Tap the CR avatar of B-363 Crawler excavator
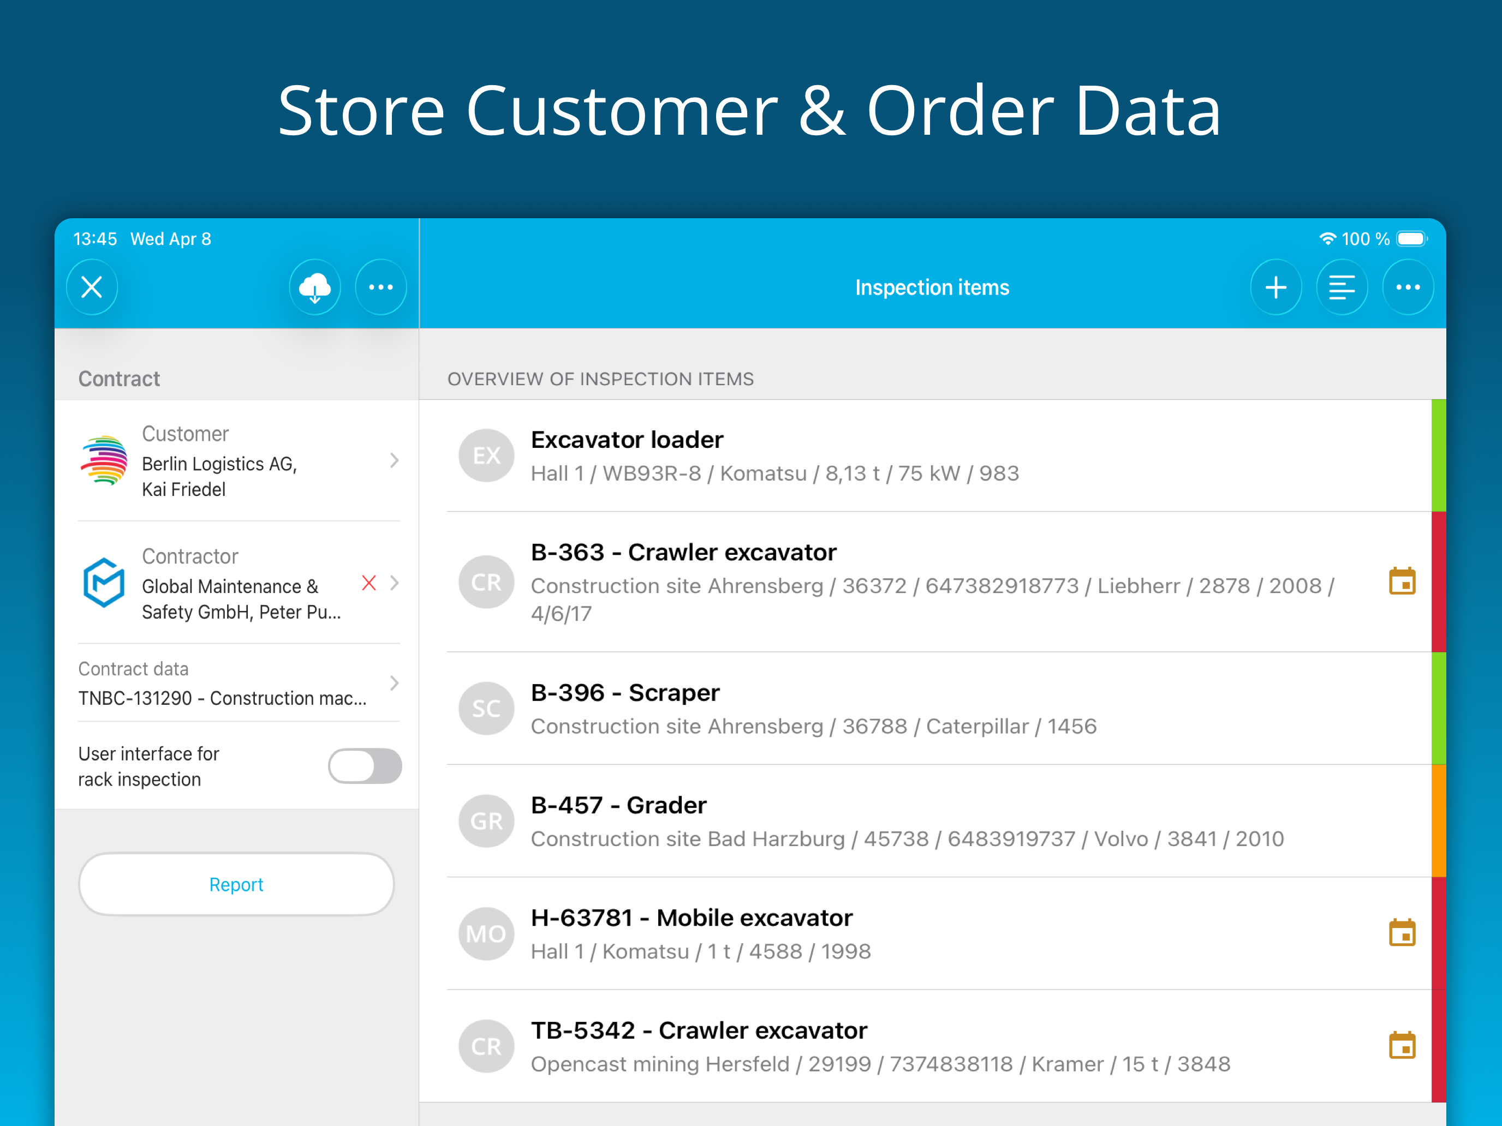This screenshot has height=1126, width=1502. point(486,582)
